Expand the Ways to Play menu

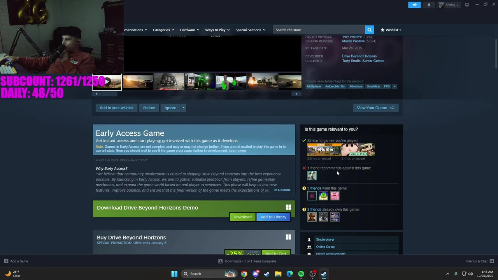coord(217,30)
